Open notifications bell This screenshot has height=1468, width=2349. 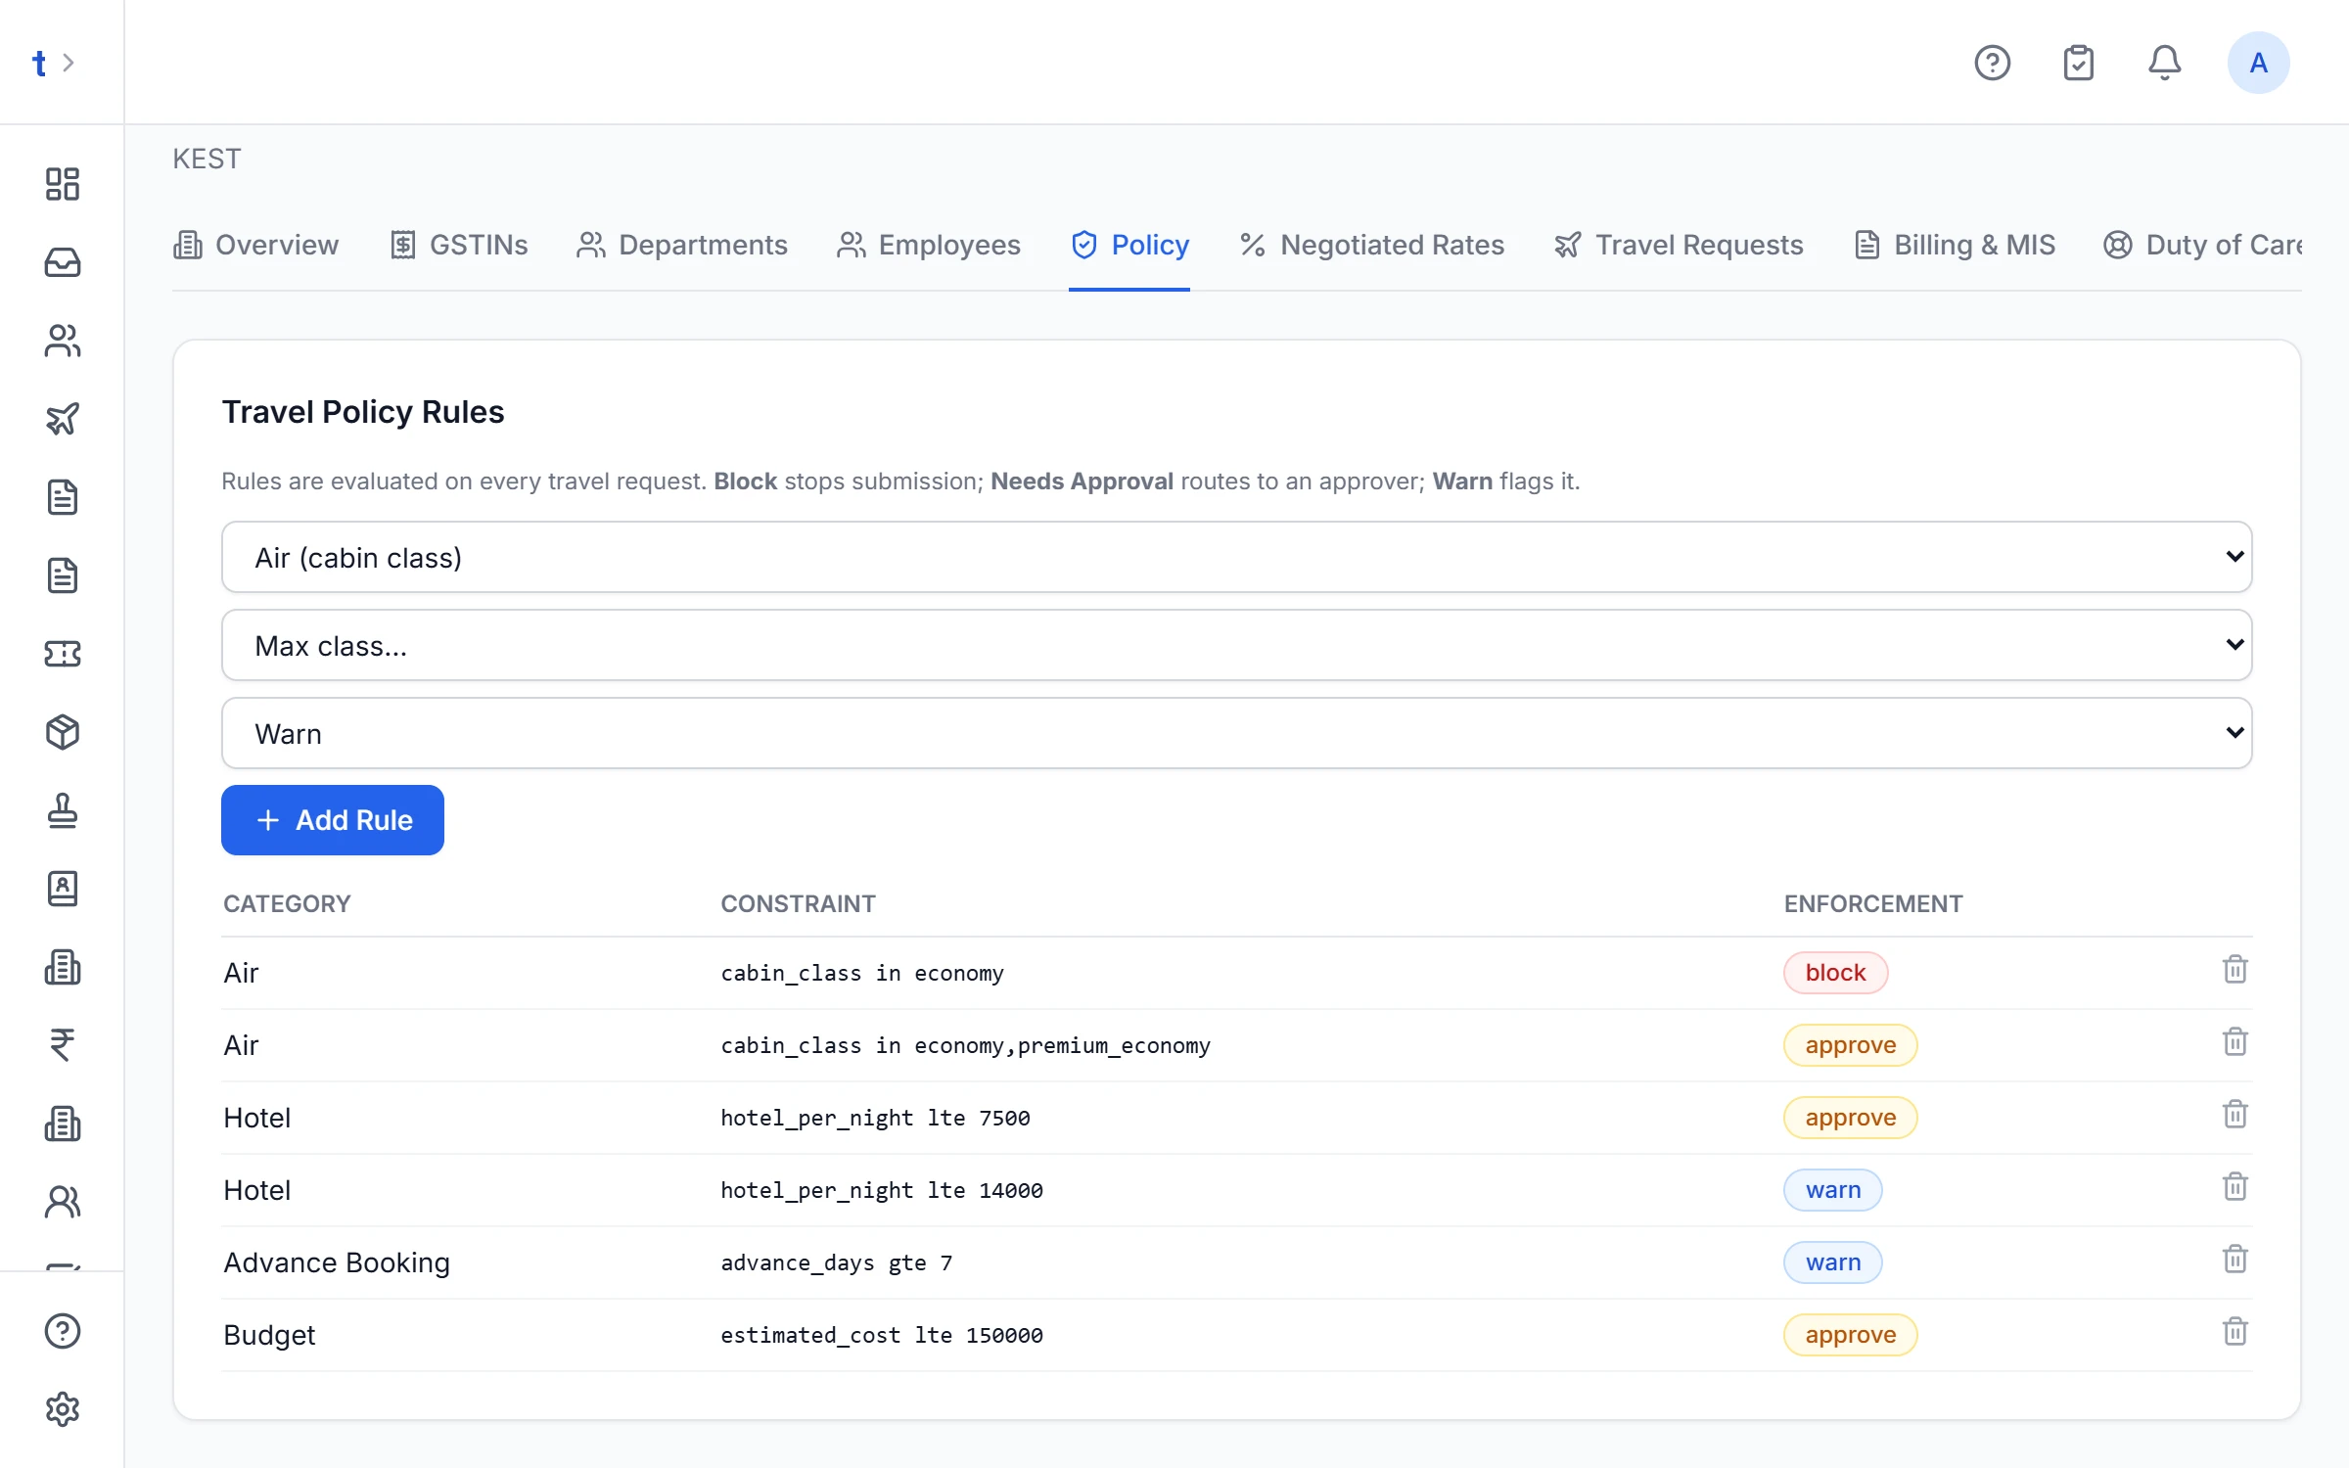point(2164,63)
